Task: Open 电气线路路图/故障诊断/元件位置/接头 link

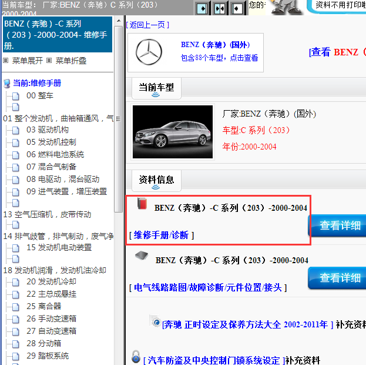Action: click(208, 287)
